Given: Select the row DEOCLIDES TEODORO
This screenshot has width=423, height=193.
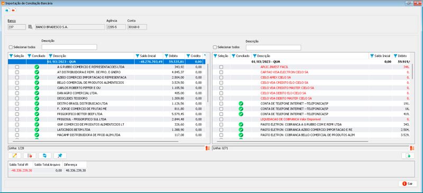Looking at the screenshot, I should (107, 98).
